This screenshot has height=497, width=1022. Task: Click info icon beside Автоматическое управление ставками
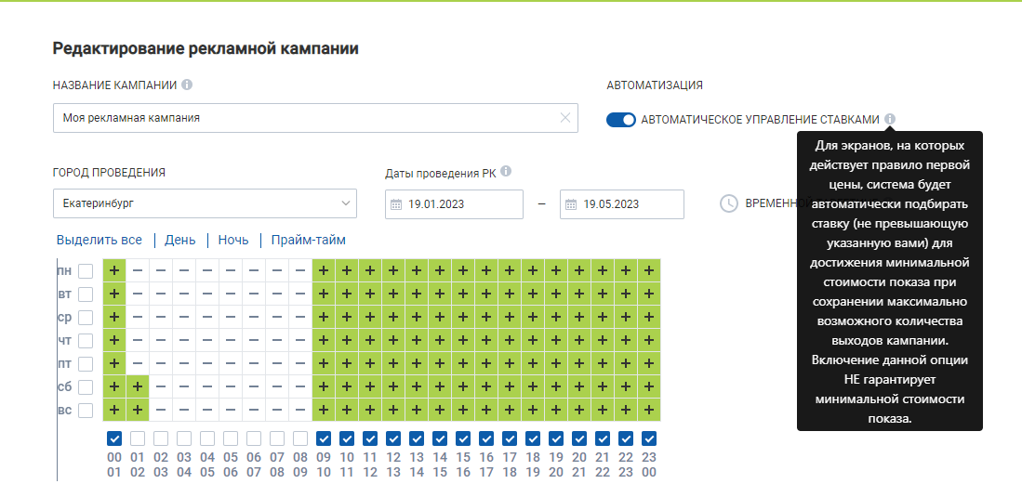point(890,119)
